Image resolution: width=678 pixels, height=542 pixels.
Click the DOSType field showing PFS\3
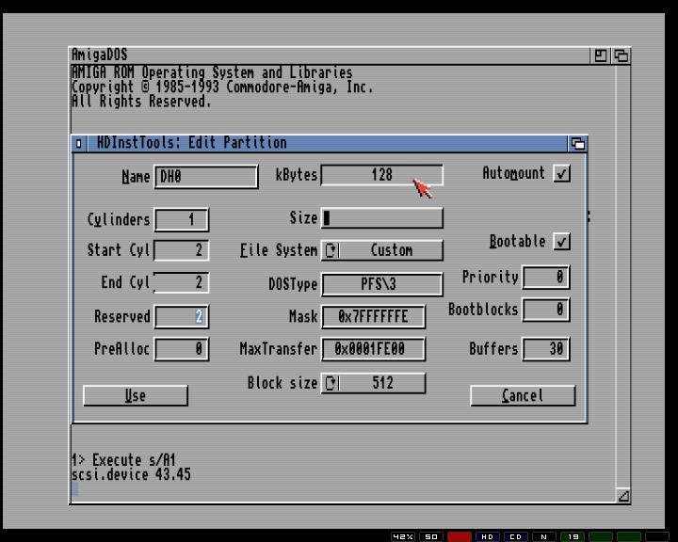[382, 284]
